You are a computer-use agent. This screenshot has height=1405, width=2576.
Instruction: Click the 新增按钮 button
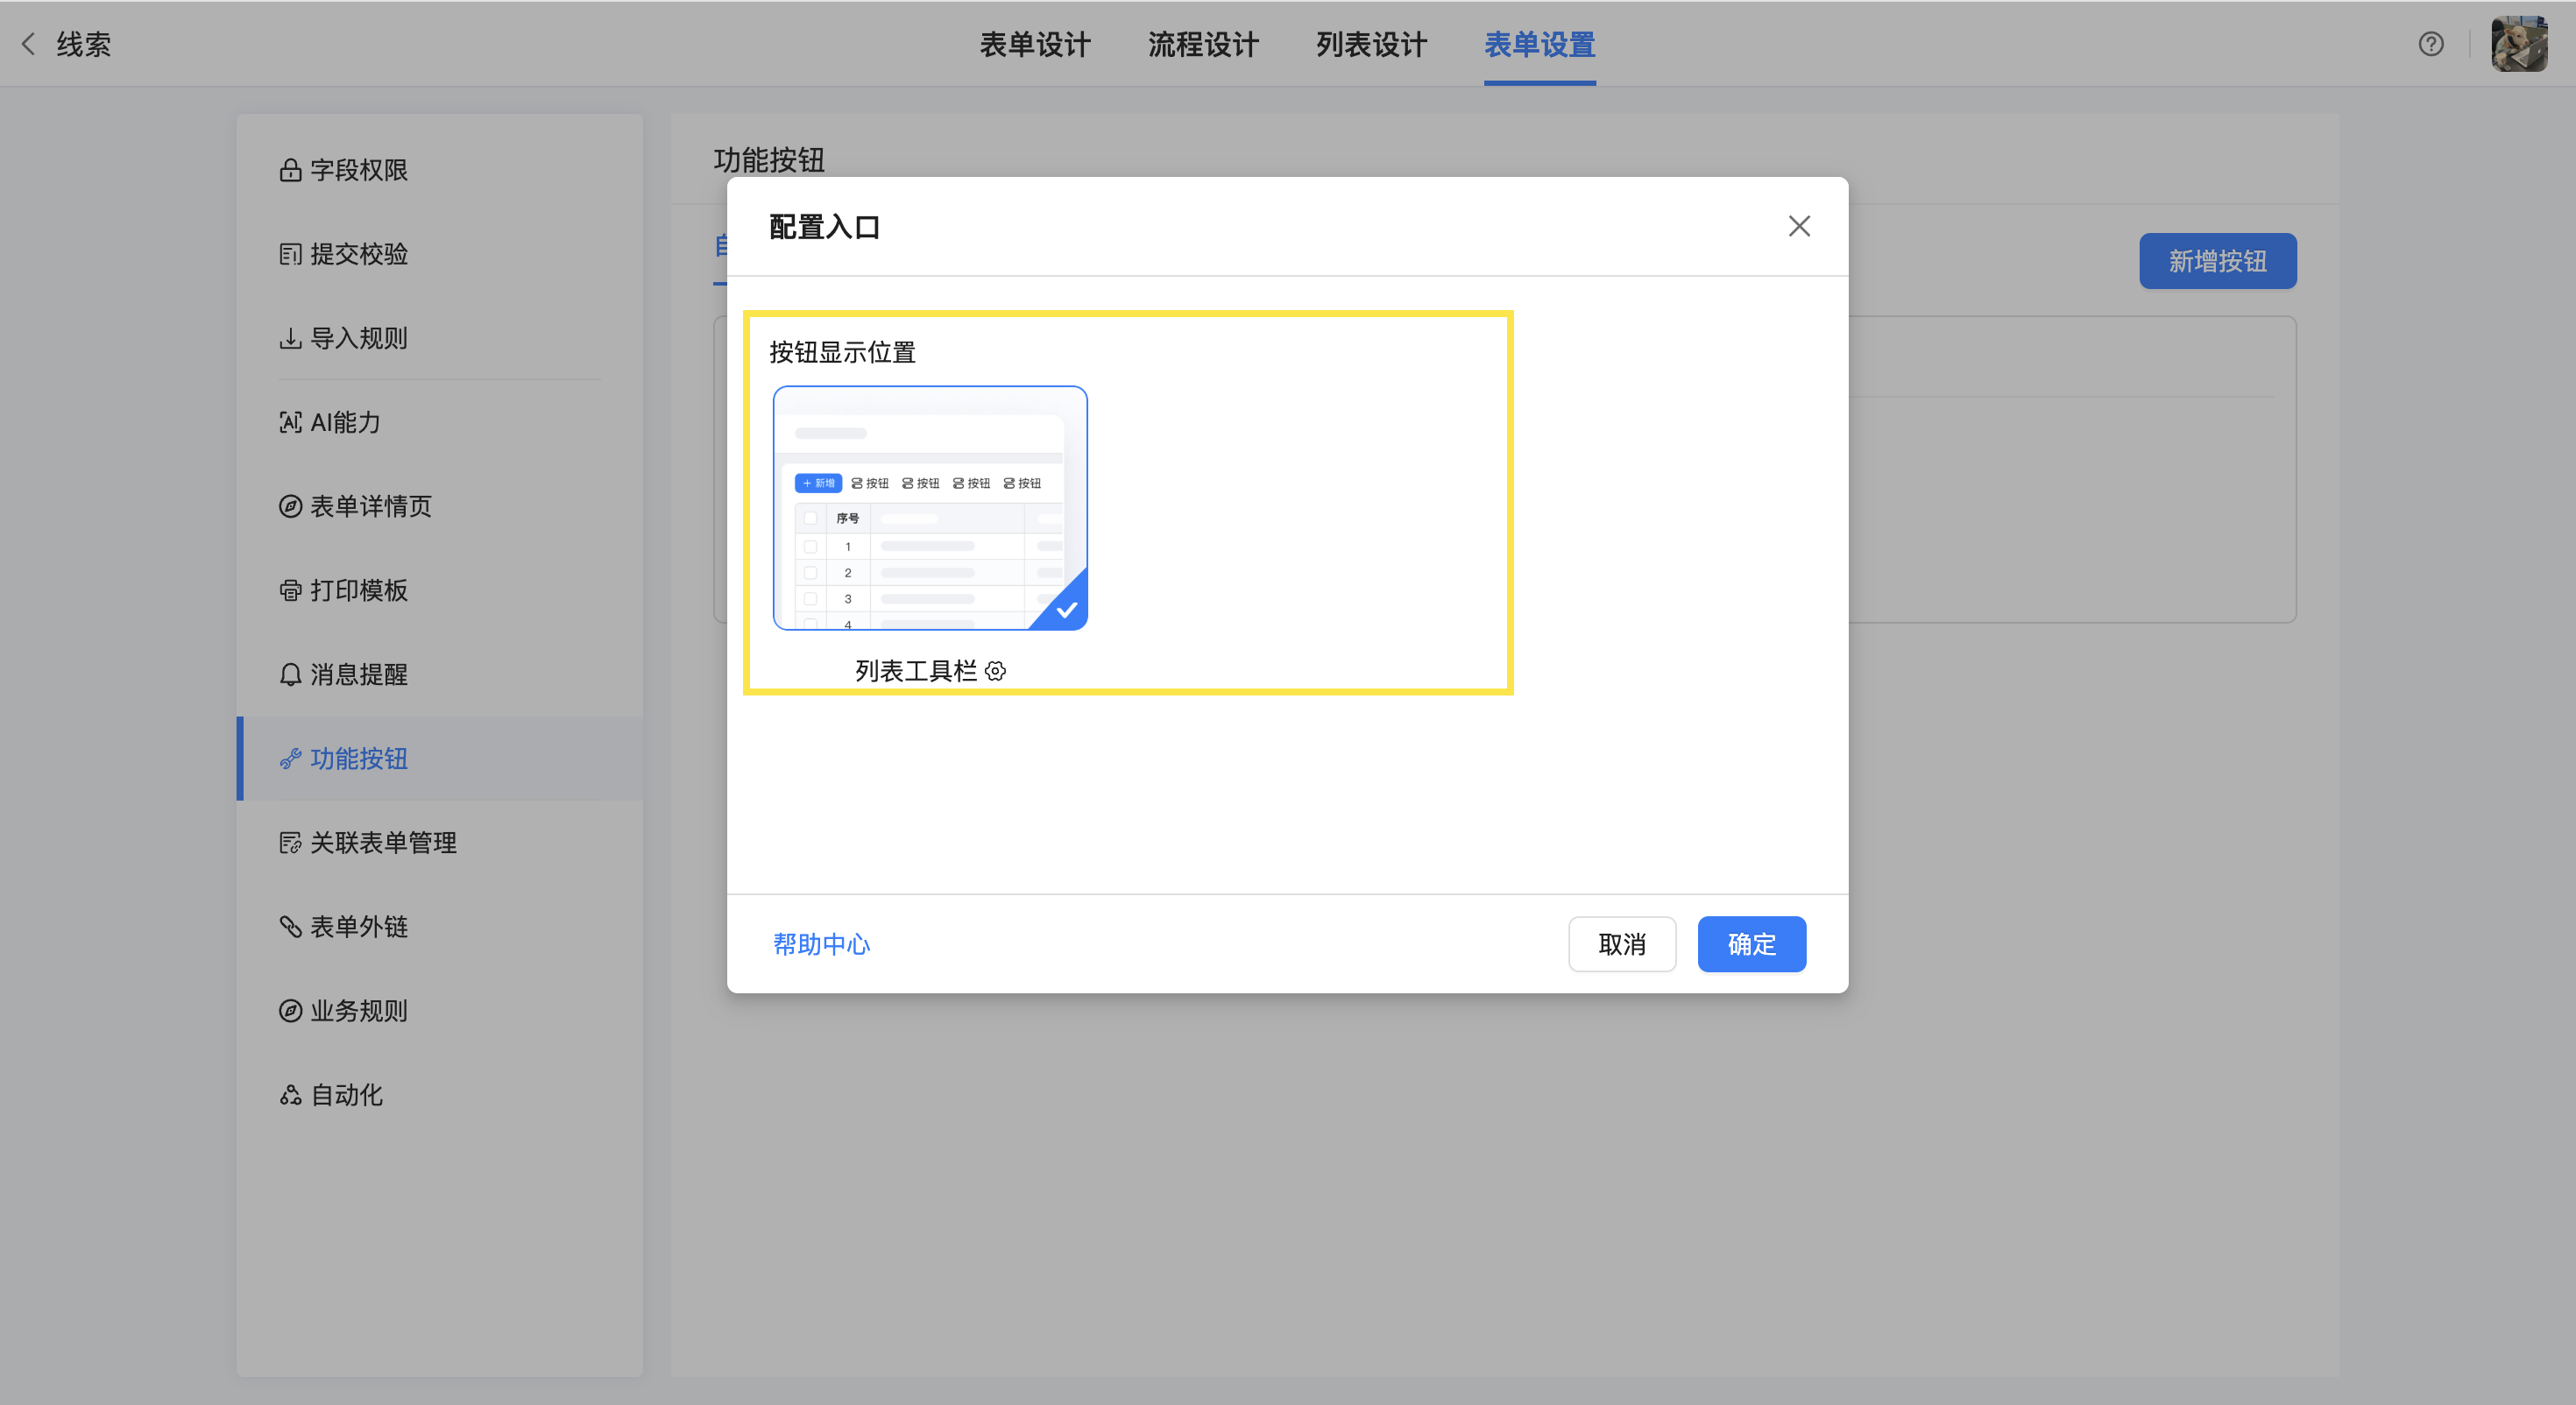[x=2217, y=261]
